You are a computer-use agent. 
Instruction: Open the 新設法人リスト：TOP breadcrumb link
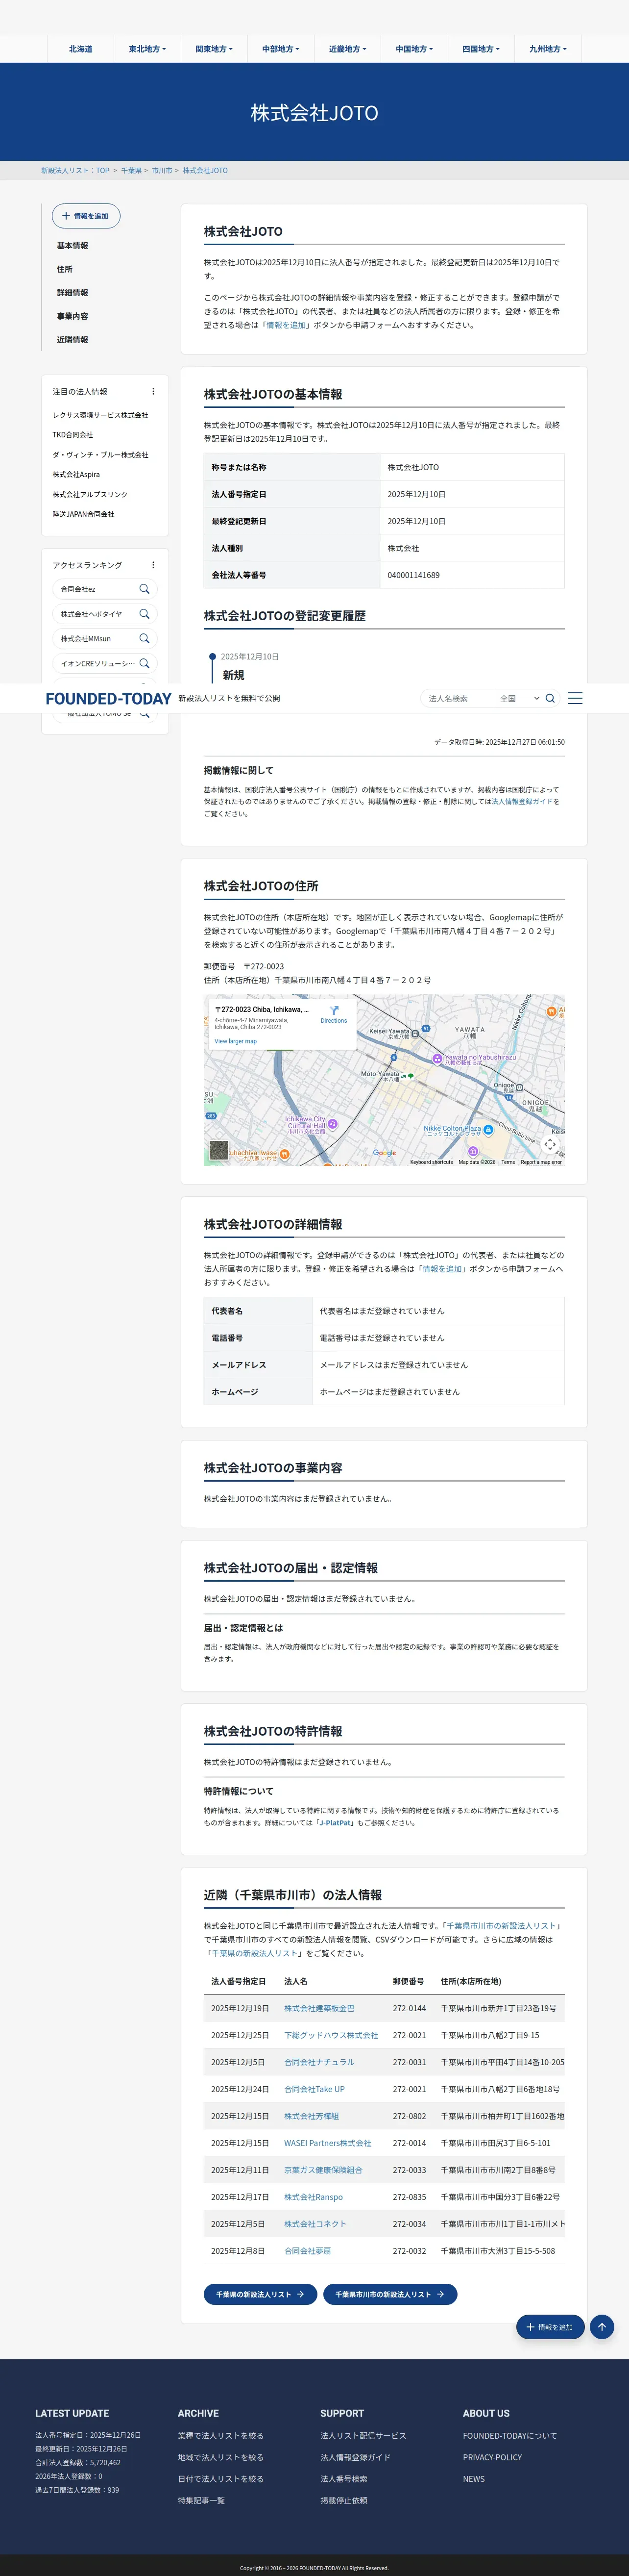[75, 171]
